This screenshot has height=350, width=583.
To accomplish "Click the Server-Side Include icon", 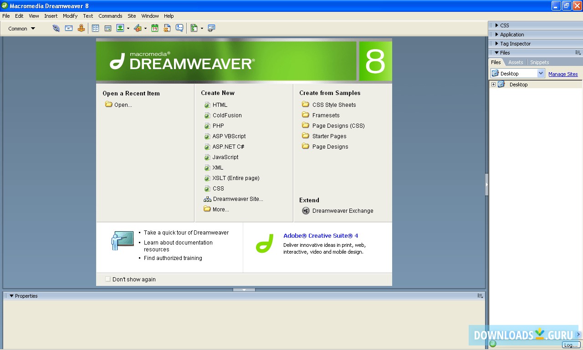I will point(167,28).
